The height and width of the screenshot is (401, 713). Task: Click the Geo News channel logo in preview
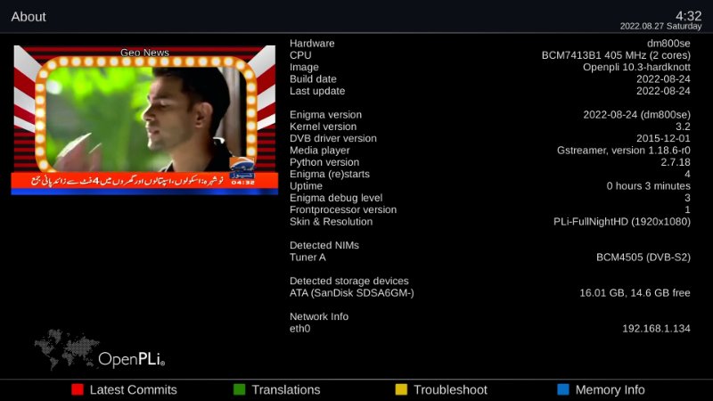[242, 168]
